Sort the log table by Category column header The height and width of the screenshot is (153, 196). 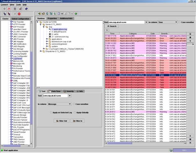132,33
